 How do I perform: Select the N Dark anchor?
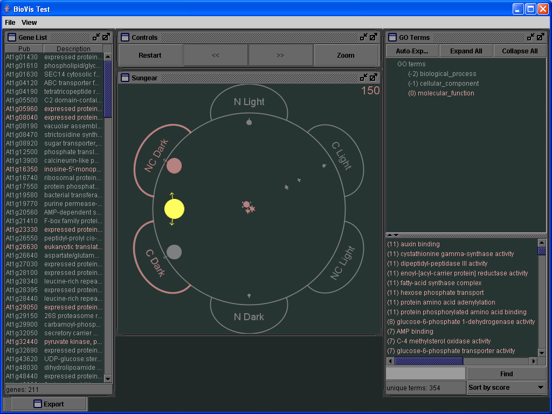(249, 316)
